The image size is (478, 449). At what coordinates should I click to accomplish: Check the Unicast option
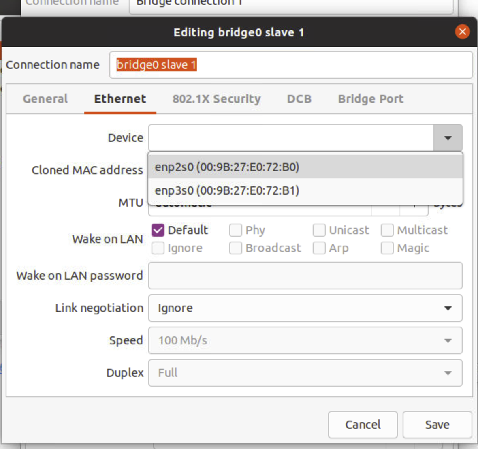click(319, 230)
